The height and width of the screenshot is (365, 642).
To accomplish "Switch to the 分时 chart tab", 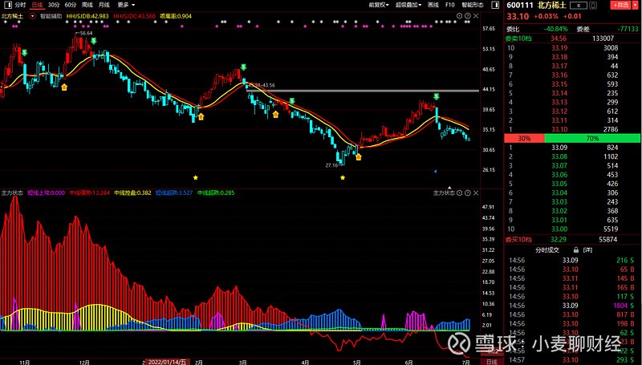I will point(21,5).
